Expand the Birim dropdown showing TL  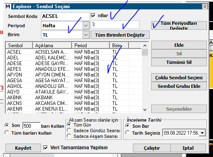coord(86,35)
